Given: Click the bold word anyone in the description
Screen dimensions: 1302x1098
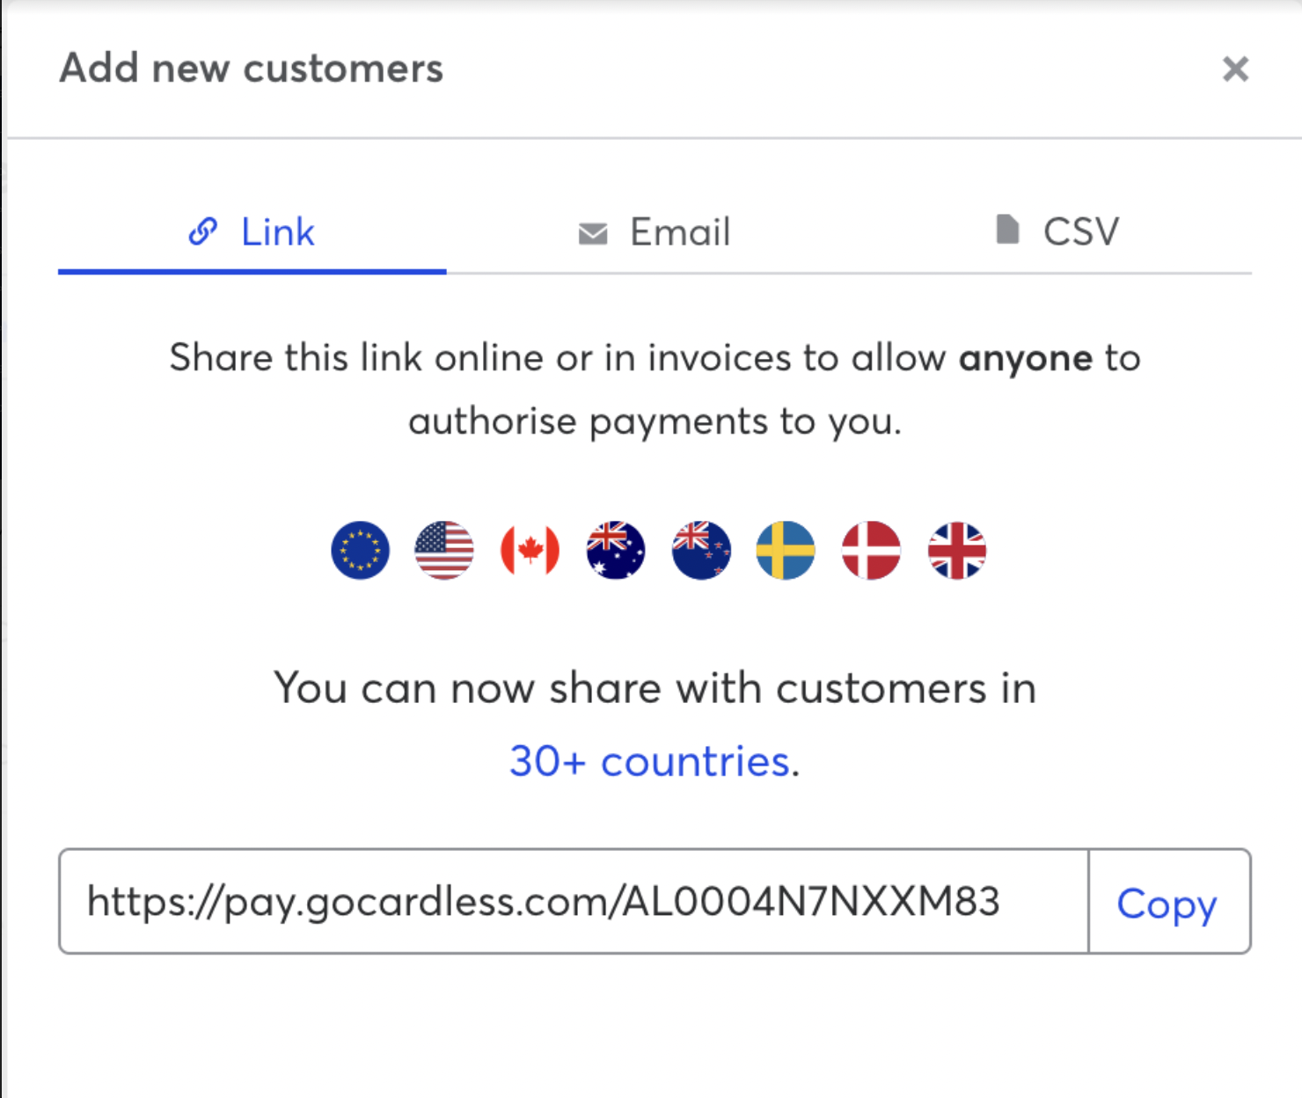Looking at the screenshot, I should click(x=1026, y=359).
